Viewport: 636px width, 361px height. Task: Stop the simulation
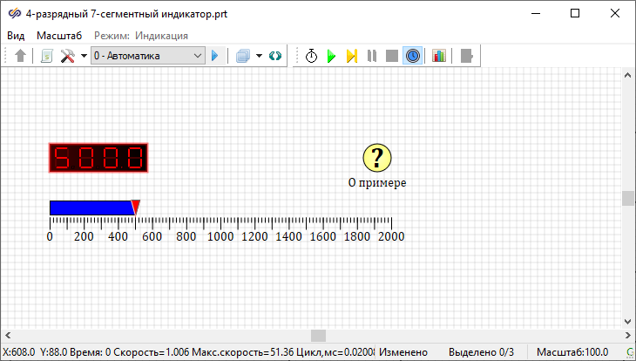(x=392, y=56)
